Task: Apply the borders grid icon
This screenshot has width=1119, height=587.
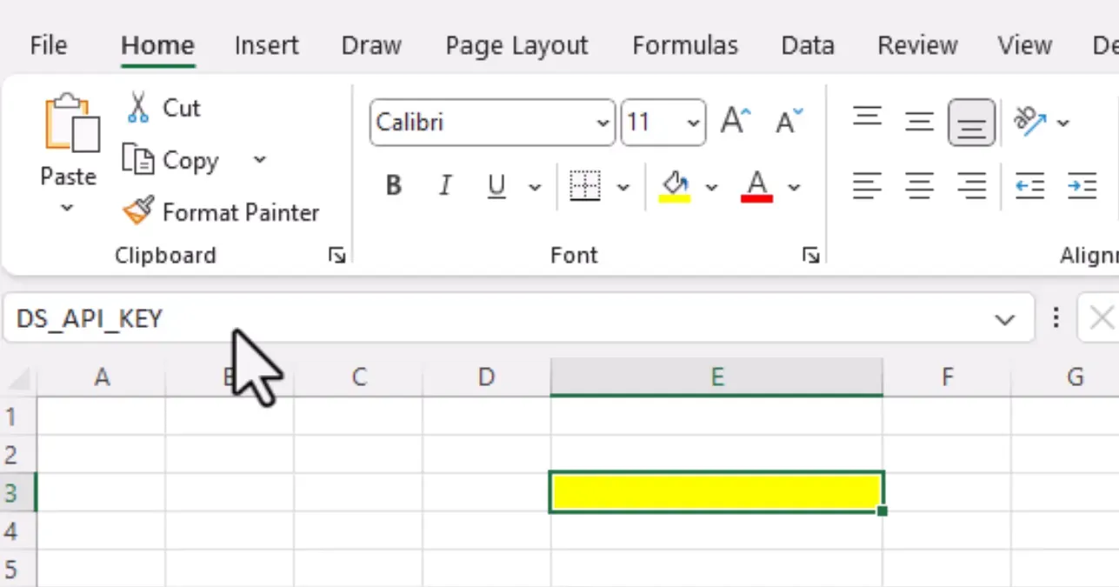Action: click(585, 186)
